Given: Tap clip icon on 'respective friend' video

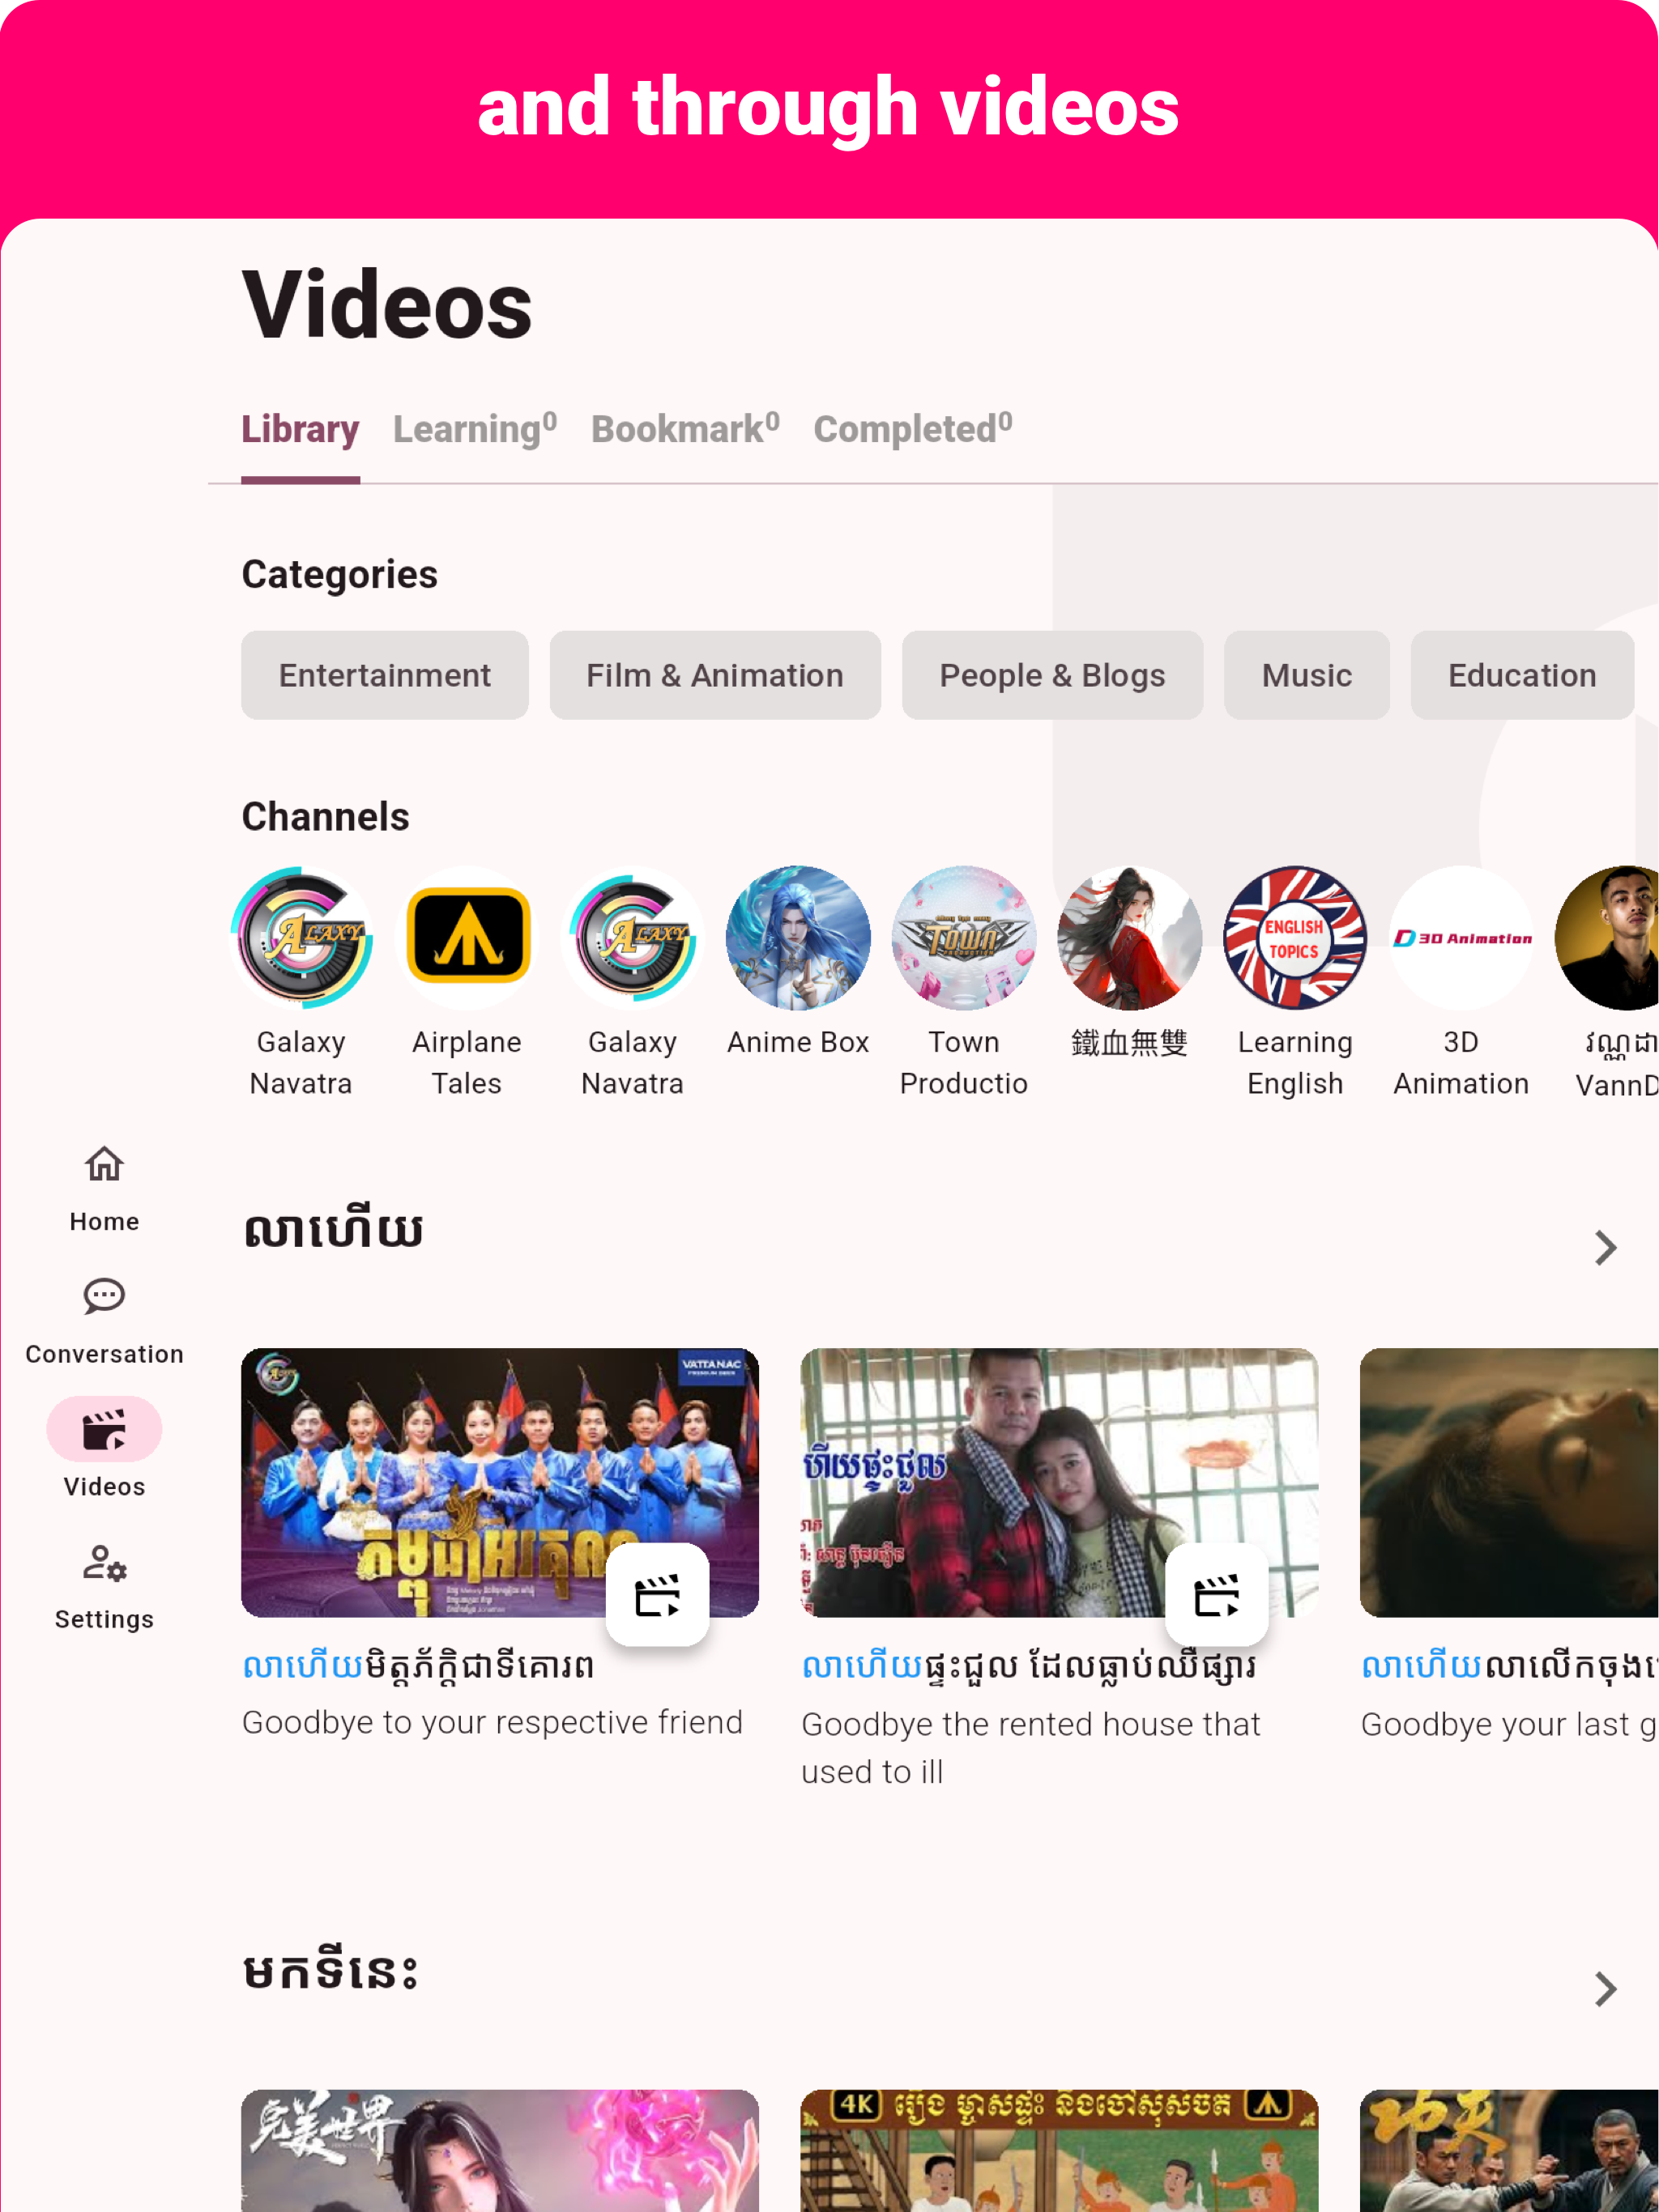Looking at the screenshot, I should 658,1594.
